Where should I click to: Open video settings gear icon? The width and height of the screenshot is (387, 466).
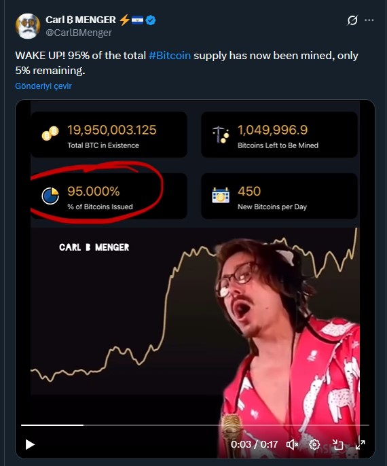(314, 444)
